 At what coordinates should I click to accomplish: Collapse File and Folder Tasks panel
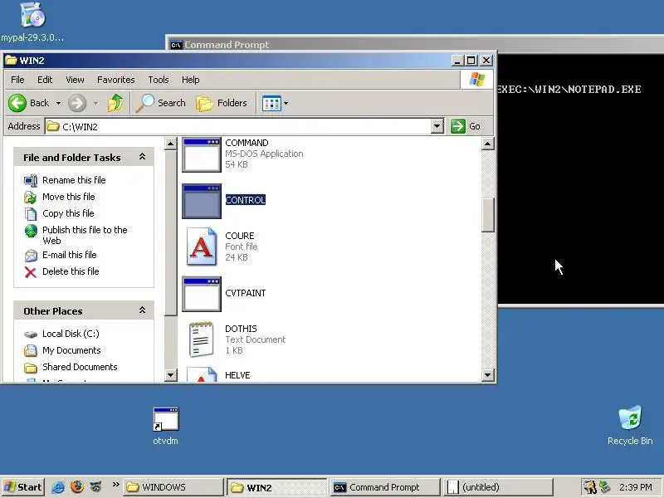click(x=142, y=157)
